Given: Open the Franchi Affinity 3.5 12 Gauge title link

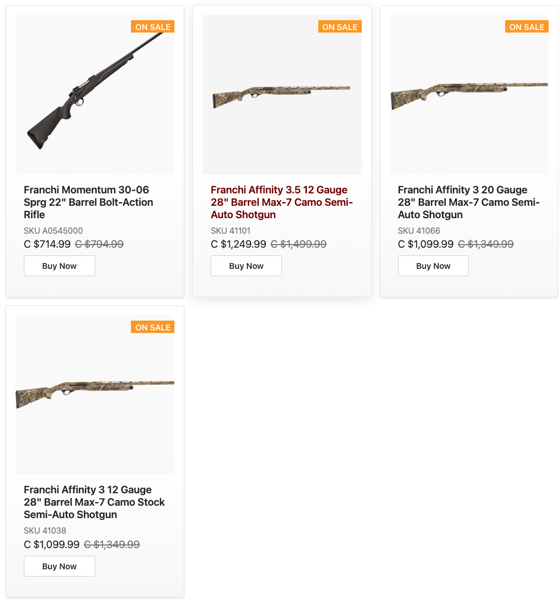Looking at the screenshot, I should point(281,202).
